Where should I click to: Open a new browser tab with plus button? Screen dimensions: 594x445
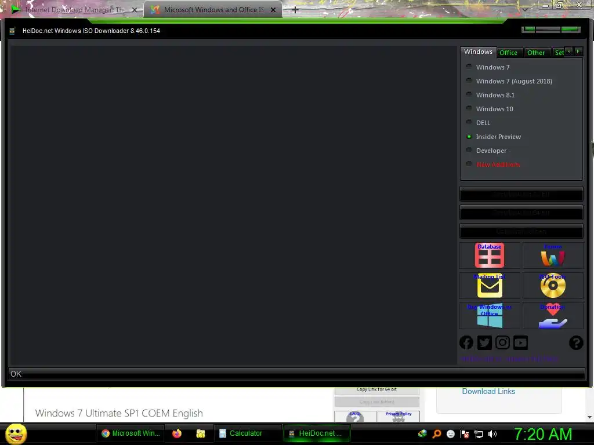click(295, 10)
